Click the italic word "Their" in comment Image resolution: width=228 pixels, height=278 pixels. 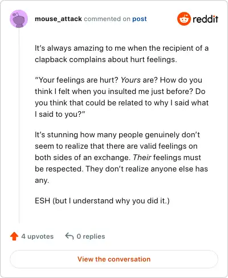pyautogui.click(x=142, y=157)
